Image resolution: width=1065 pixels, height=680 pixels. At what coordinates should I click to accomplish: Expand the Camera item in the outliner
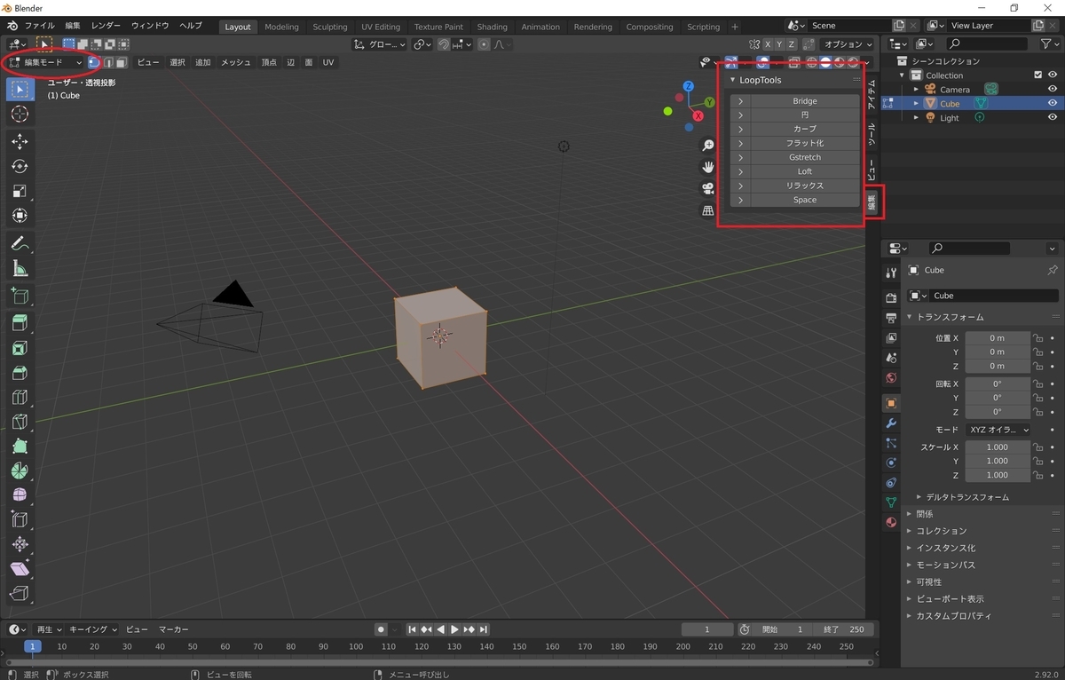tap(916, 90)
